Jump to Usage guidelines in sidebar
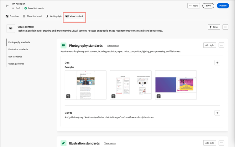 16,64
